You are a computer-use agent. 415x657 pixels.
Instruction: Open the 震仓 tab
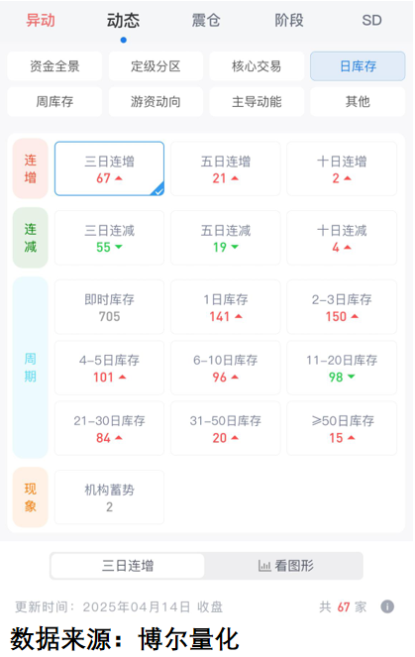click(206, 20)
